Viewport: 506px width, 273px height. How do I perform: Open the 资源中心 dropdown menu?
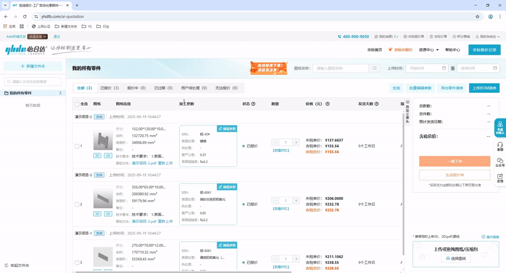point(429,50)
